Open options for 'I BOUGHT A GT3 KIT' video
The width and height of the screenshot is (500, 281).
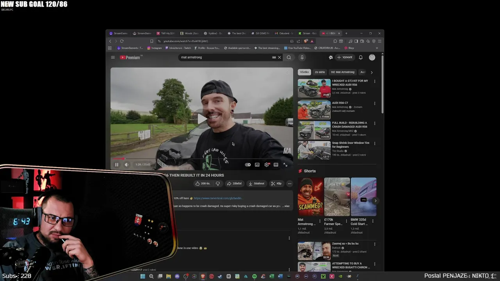[x=375, y=82]
